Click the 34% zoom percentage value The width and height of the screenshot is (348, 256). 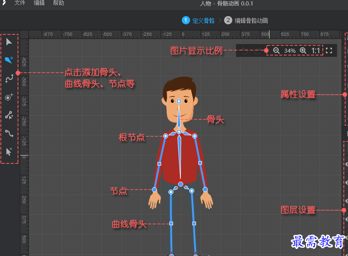point(290,50)
